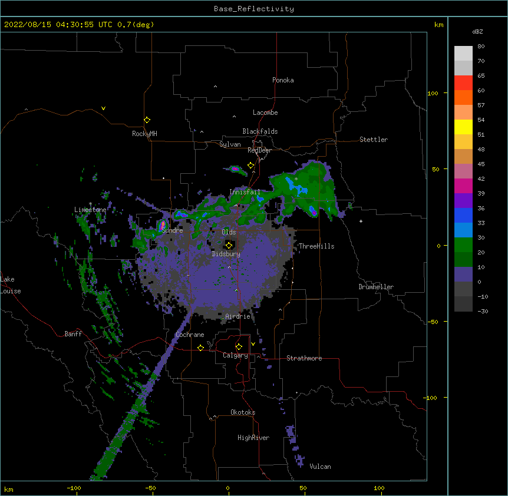Pick the violet legend swatch between 39 and 36
Viewport: 508px width, 496px height.
pyautogui.click(x=463, y=201)
